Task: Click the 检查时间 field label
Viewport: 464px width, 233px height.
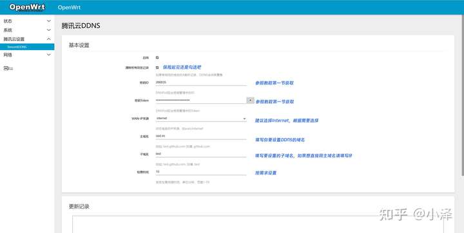Action: (x=143, y=172)
